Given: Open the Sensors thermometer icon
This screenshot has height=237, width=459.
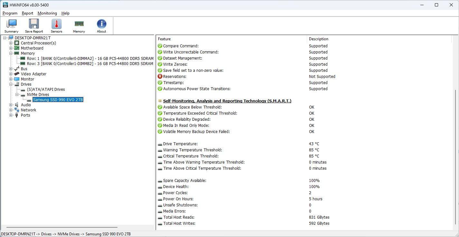Looking at the screenshot, I should point(56,26).
